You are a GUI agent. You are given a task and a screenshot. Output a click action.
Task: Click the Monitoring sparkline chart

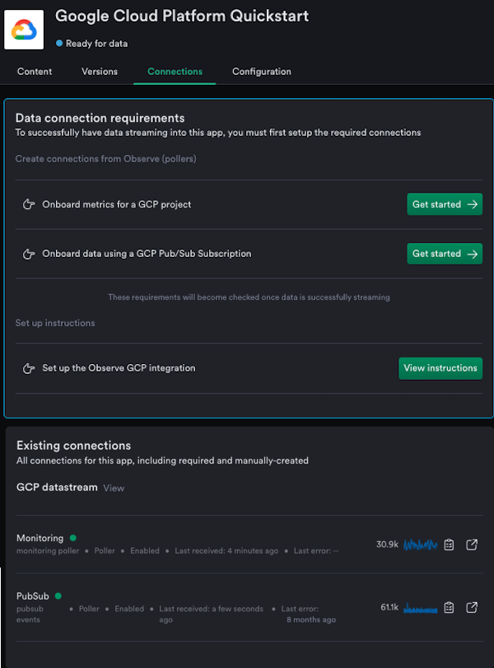[x=421, y=544]
